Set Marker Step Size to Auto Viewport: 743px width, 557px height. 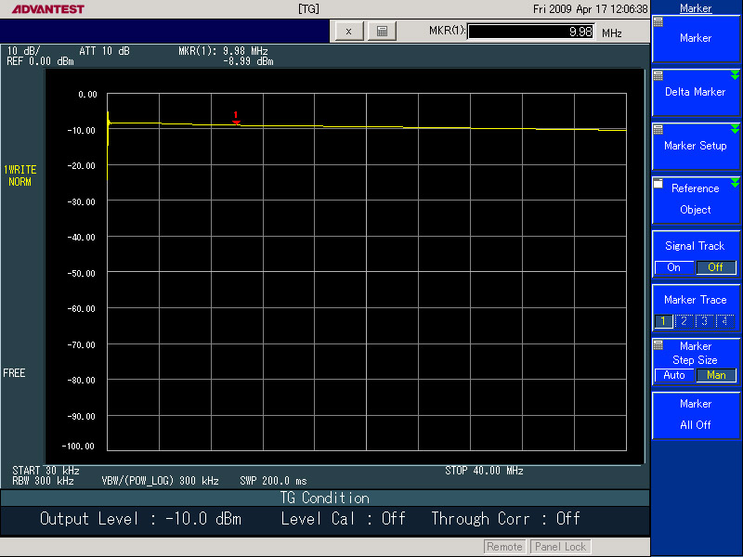pyautogui.click(x=674, y=375)
